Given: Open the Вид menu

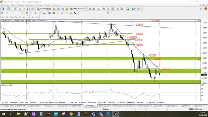Looking at the screenshot, I should point(13,5).
